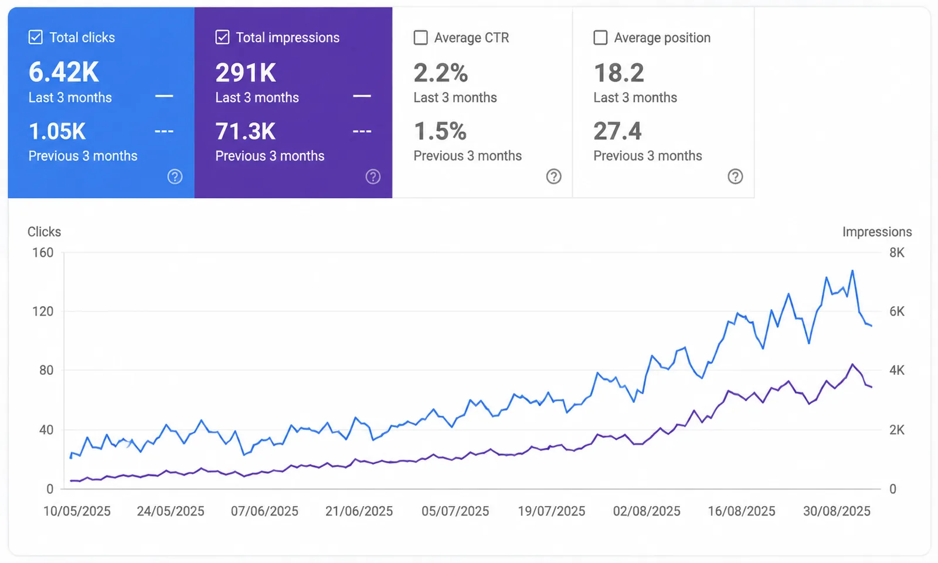Open help icon on Total clicks card
The image size is (938, 563).
coord(175,177)
